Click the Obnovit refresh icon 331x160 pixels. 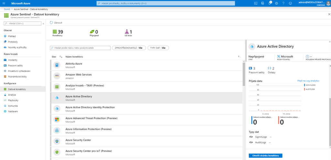coord(52,23)
